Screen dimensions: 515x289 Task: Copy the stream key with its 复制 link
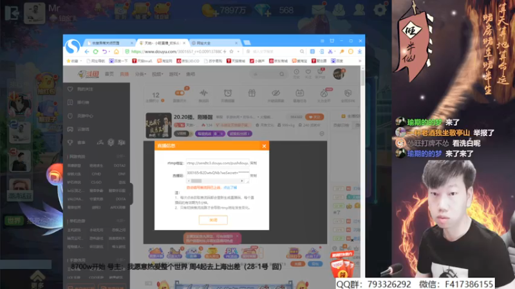click(x=254, y=175)
